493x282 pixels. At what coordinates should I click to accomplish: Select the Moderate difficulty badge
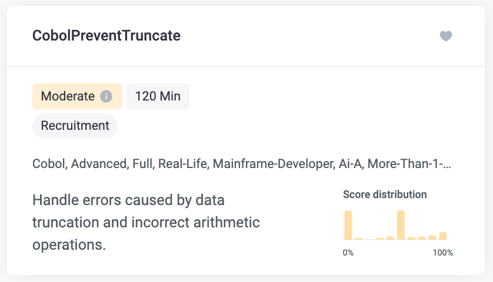tap(77, 96)
